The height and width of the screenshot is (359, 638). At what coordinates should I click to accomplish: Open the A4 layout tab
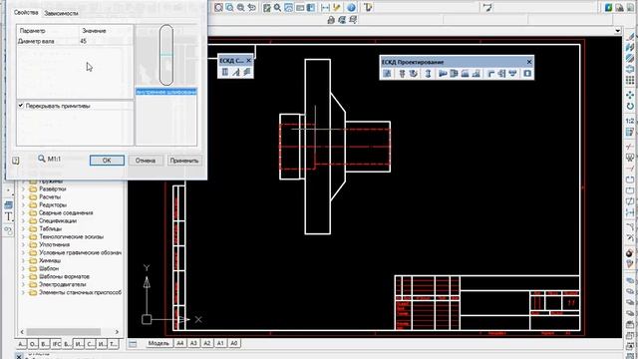[x=179, y=343]
